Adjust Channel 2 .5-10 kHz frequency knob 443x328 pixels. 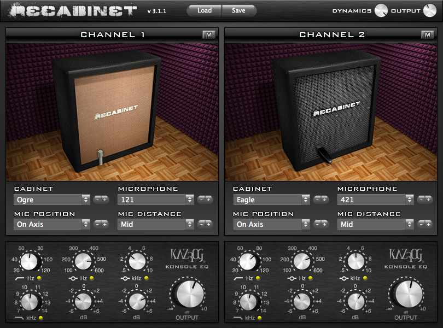(x=355, y=261)
